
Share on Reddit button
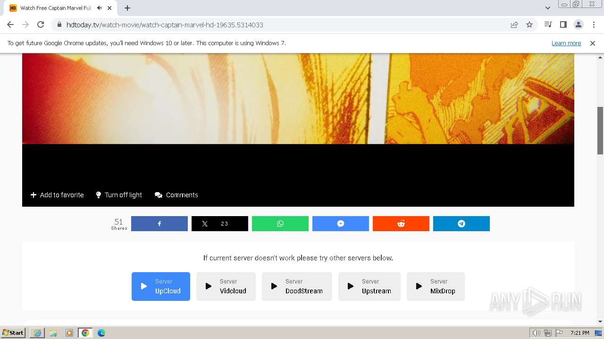[401, 224]
